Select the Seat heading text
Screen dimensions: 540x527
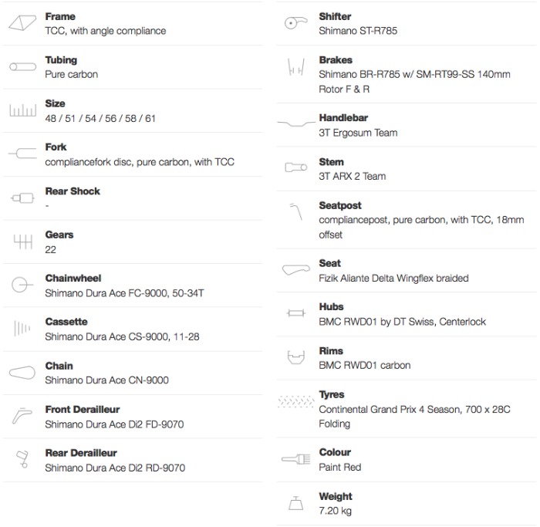coord(329,263)
